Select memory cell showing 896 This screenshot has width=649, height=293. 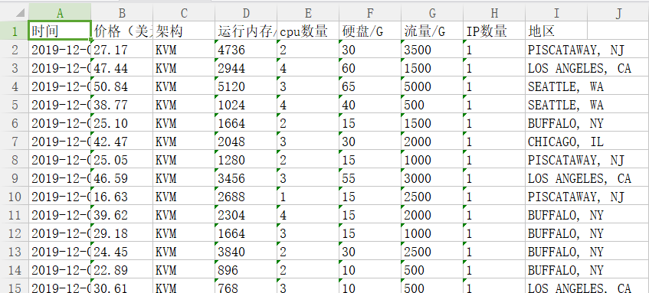coord(246,270)
